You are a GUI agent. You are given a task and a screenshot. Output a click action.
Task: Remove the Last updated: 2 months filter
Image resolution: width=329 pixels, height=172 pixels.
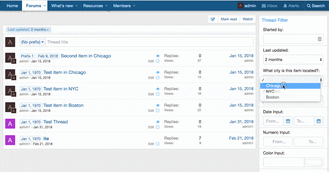[48, 30]
